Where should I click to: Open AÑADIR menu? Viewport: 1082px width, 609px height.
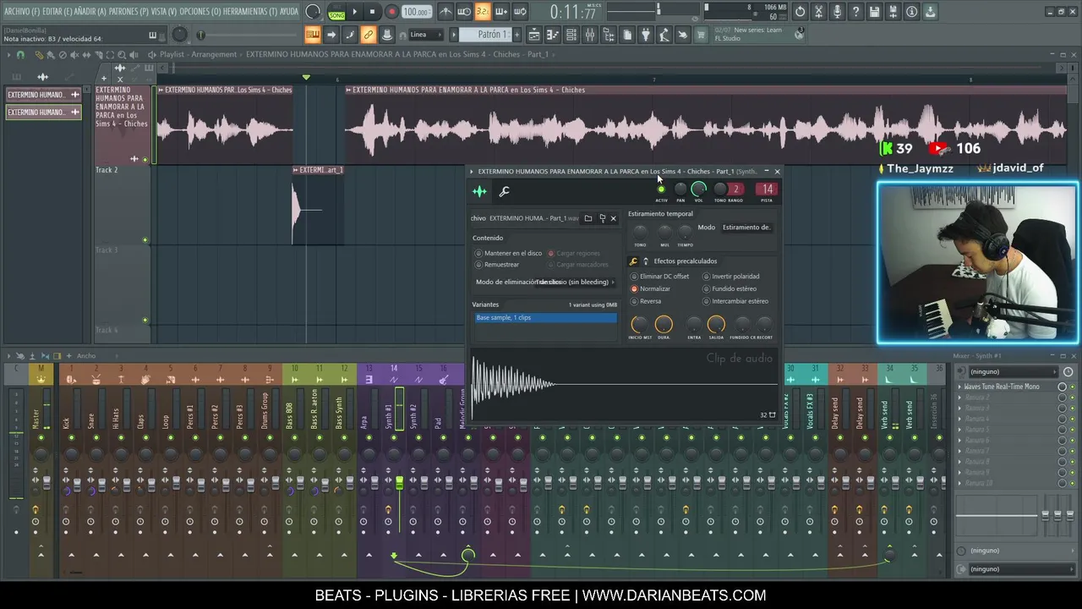90,12
